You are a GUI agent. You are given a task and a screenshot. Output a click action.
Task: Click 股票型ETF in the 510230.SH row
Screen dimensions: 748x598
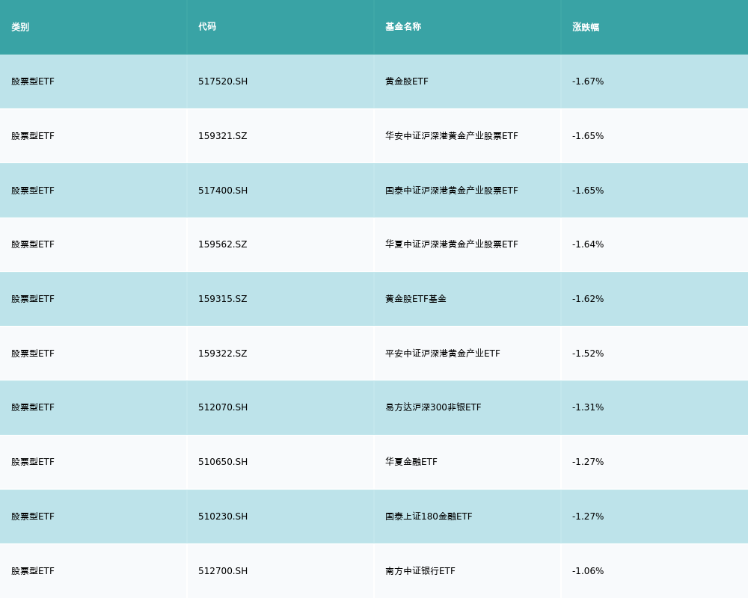pos(33,517)
